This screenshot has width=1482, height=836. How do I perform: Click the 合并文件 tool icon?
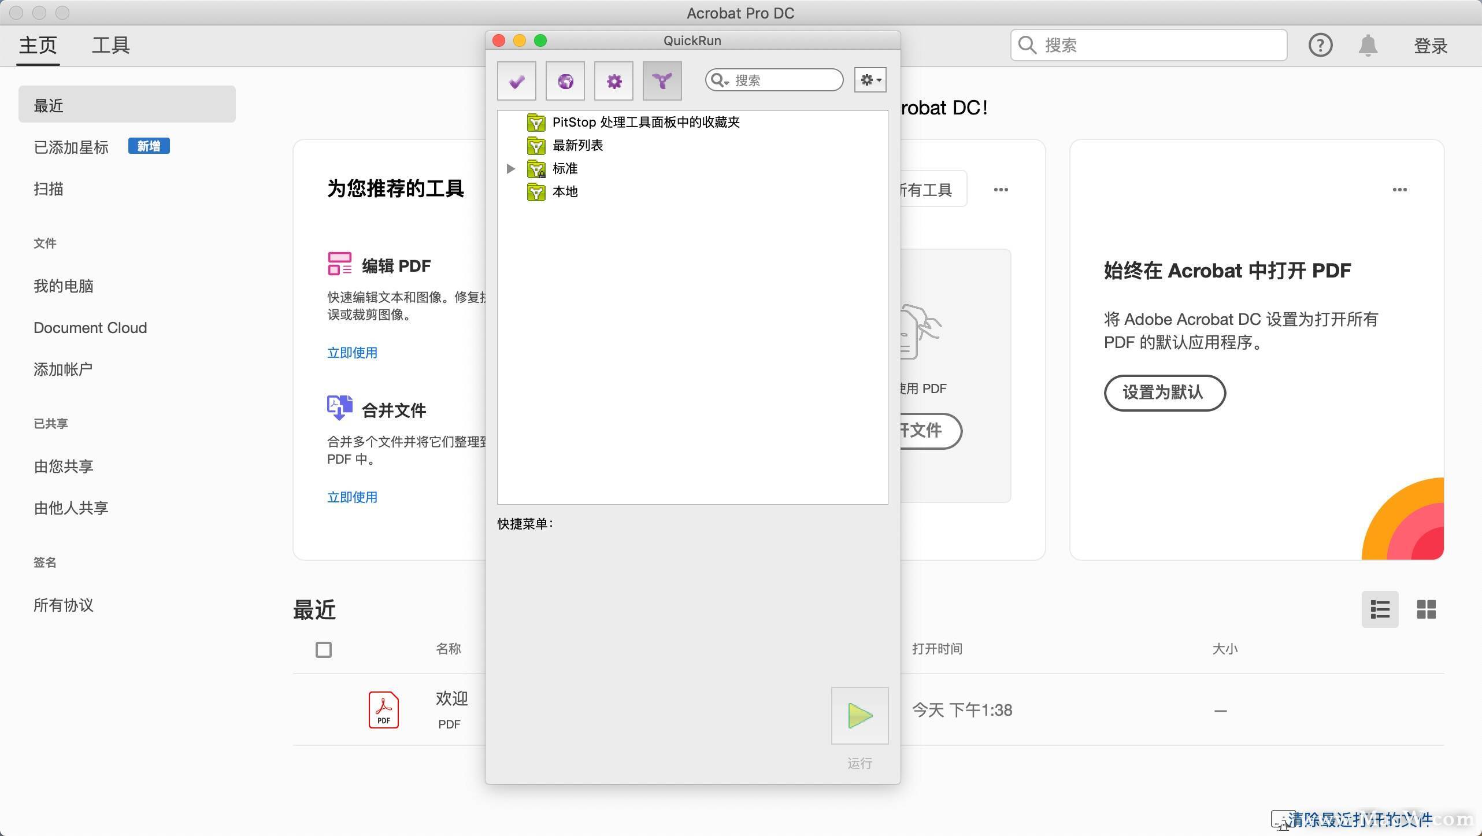(340, 408)
